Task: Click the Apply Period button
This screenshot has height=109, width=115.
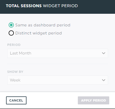Action: (x=93, y=100)
